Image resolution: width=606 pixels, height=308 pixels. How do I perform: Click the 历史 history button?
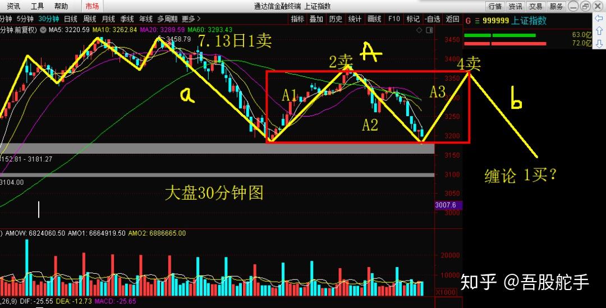click(x=336, y=19)
